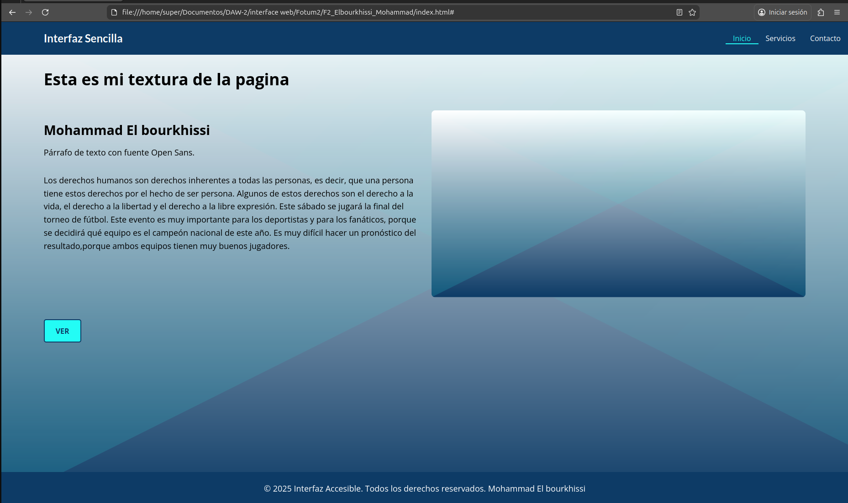Screen dimensions: 848x503
Task: Go to the Contacto navigation link
Action: pos(825,38)
